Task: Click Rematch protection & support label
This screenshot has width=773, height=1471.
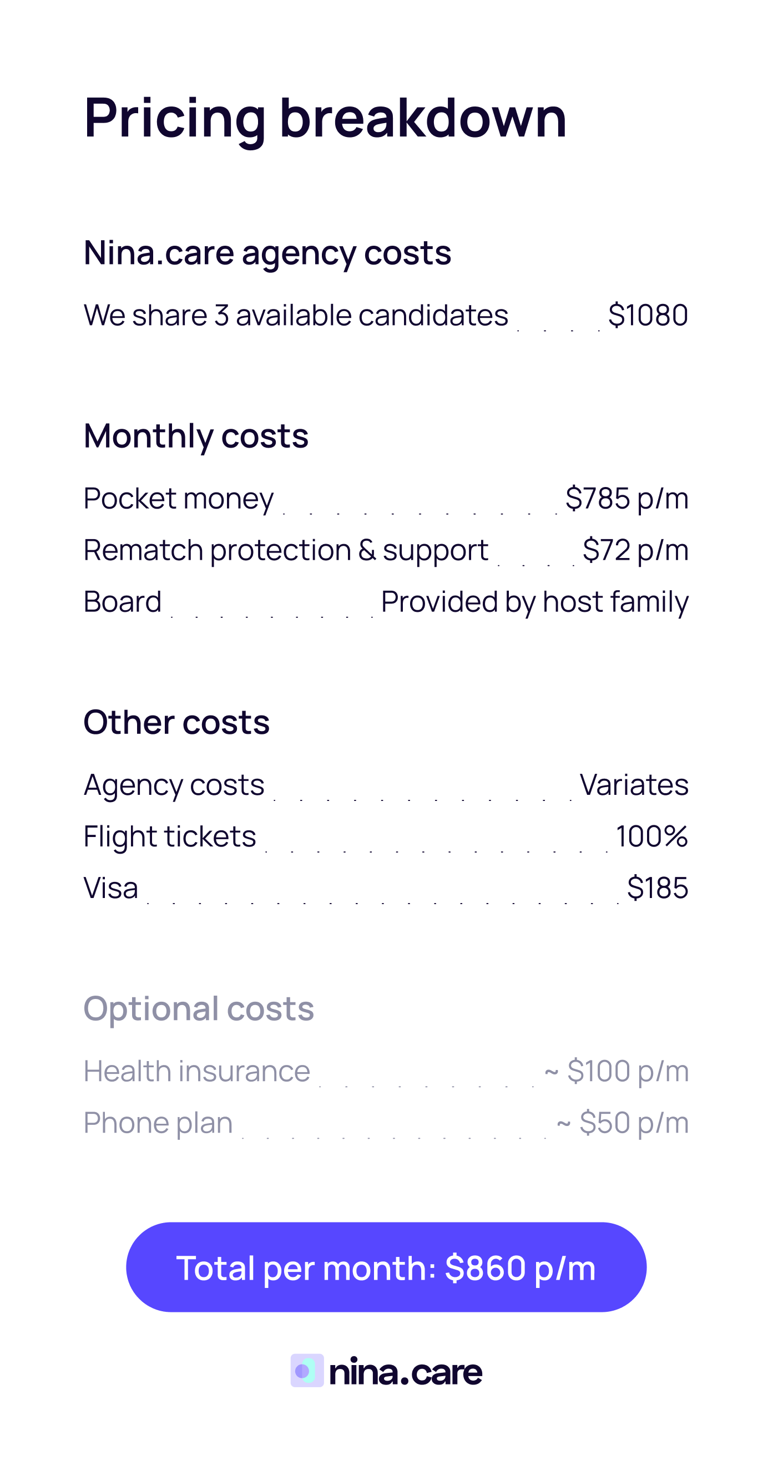Action: tap(286, 550)
